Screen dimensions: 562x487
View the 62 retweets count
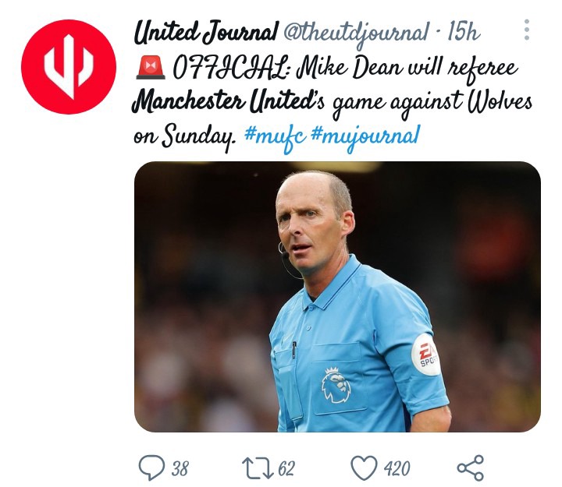(x=286, y=468)
